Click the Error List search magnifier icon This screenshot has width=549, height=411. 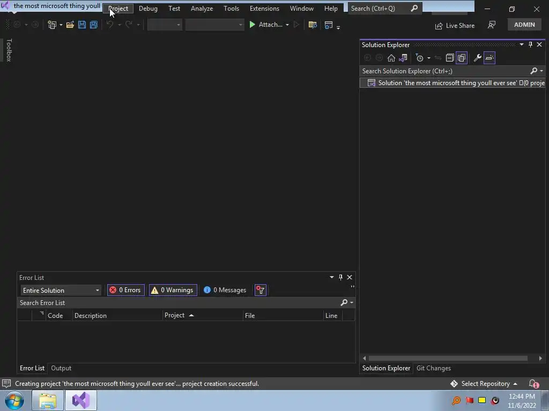344,303
